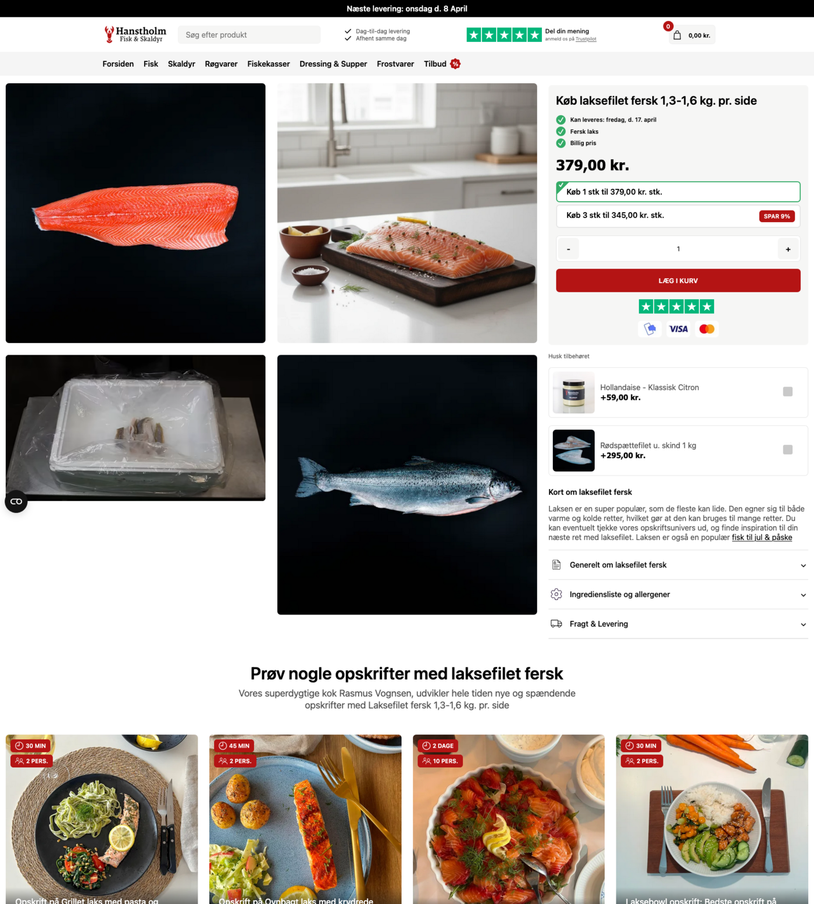Click the Mastercard payment icon
This screenshot has width=814, height=904.
[x=706, y=329]
